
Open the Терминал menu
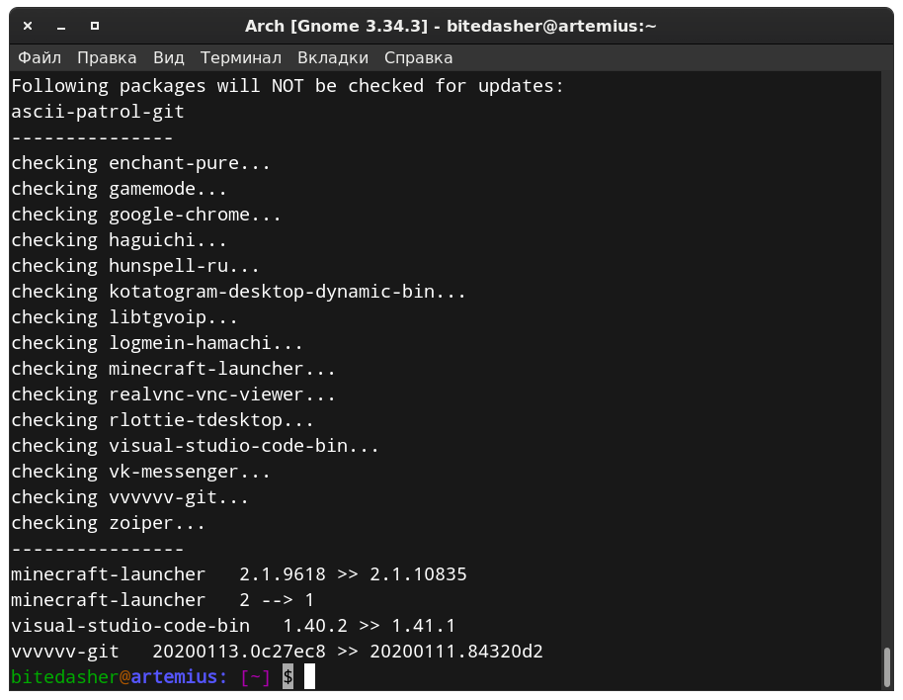tap(241, 57)
